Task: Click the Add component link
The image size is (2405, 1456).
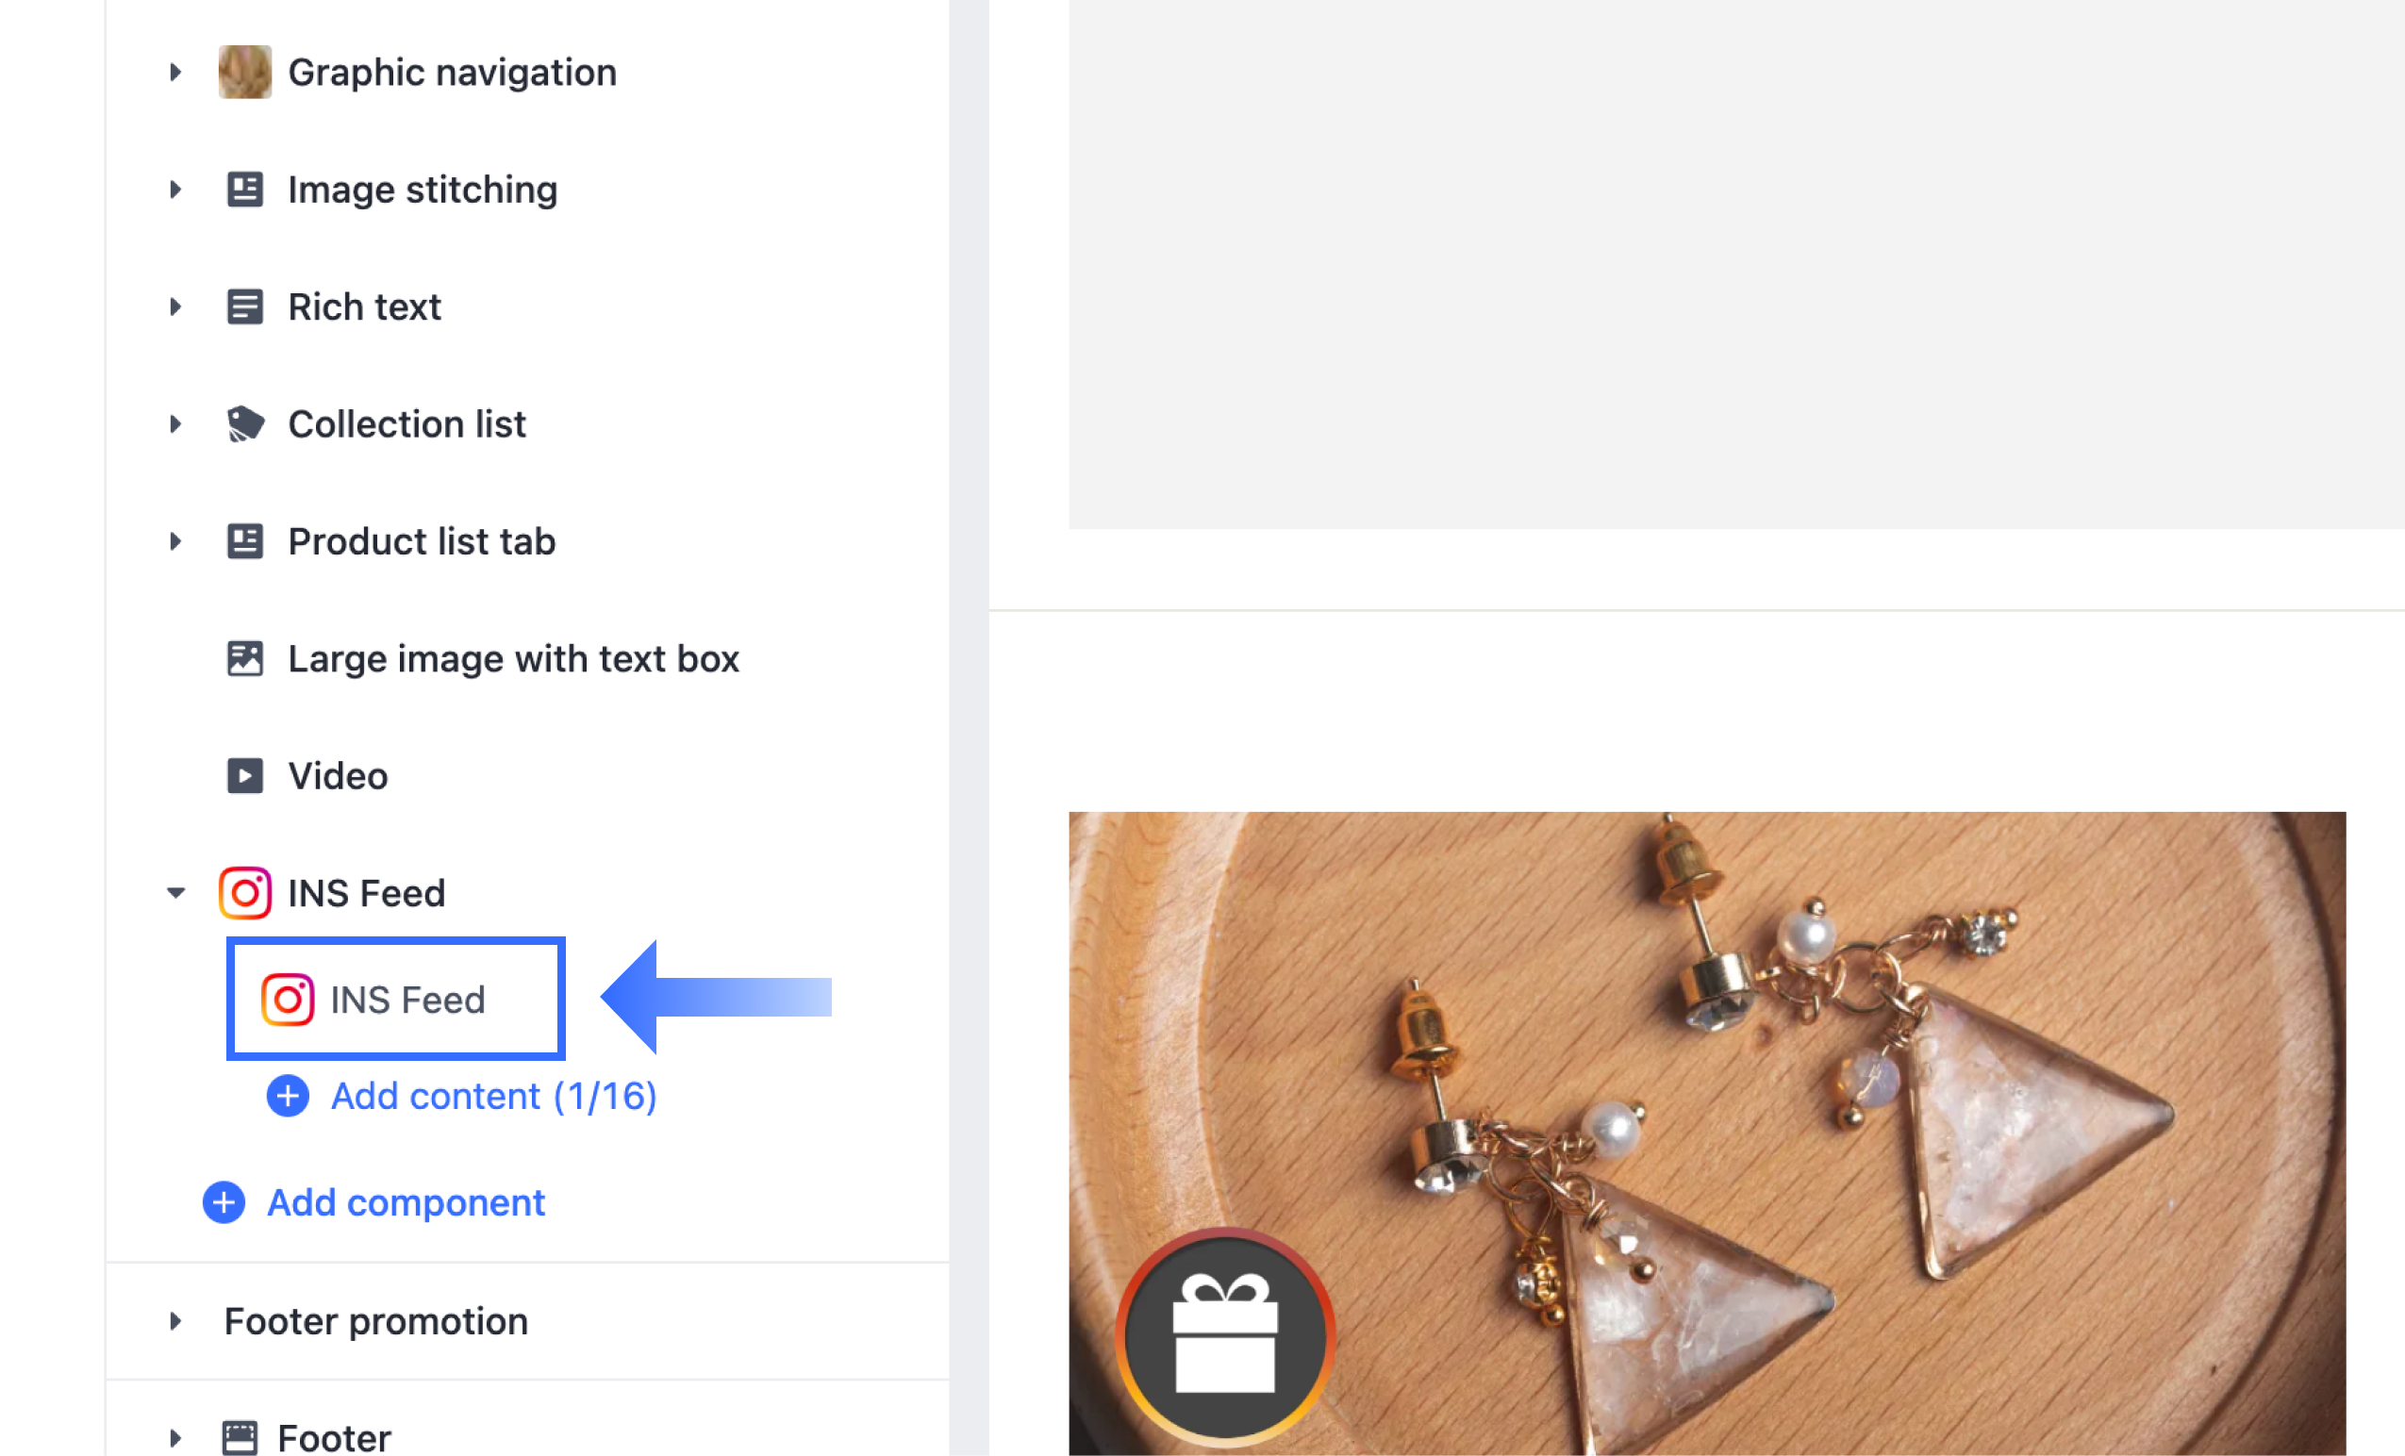Action: point(405,1202)
